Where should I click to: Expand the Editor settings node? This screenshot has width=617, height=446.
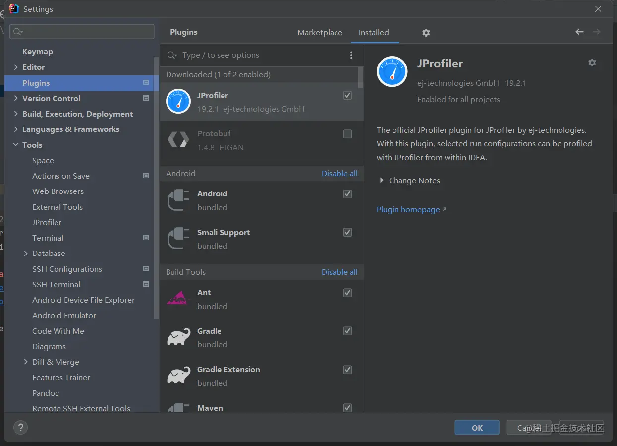[16, 67]
